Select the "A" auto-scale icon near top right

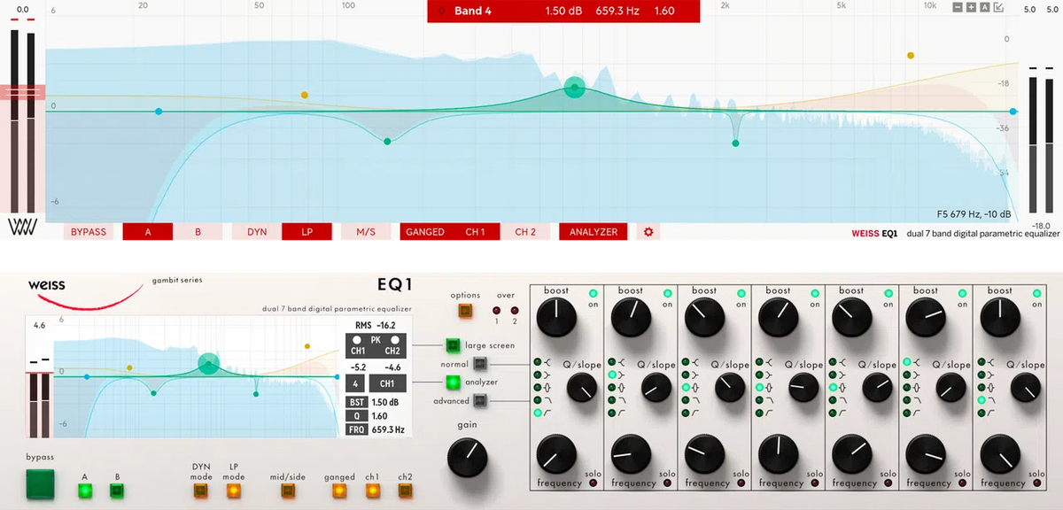point(984,7)
